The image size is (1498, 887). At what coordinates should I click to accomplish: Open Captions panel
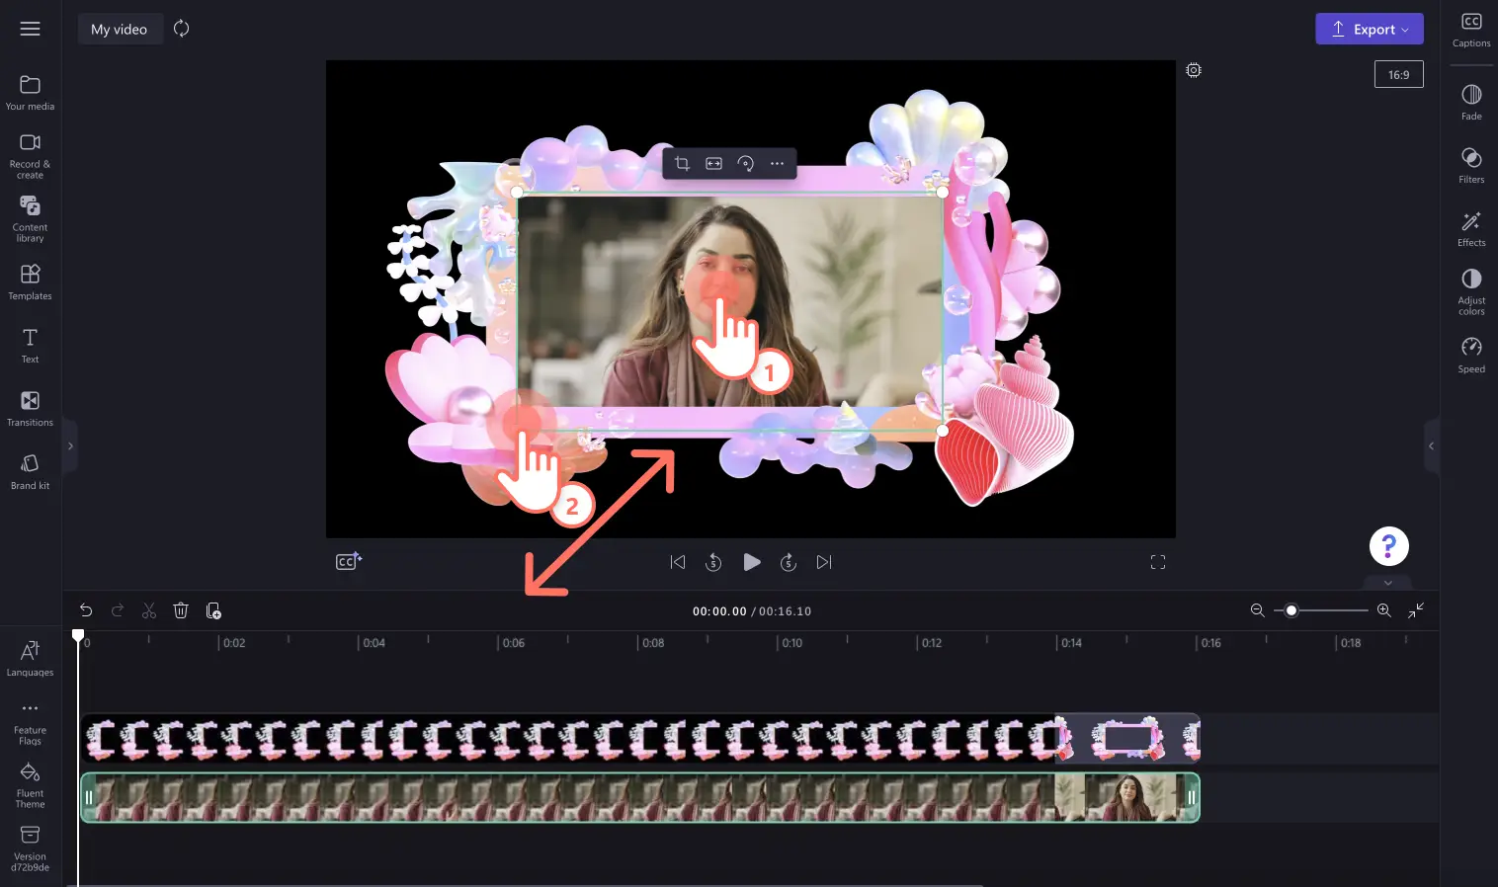1471,30
